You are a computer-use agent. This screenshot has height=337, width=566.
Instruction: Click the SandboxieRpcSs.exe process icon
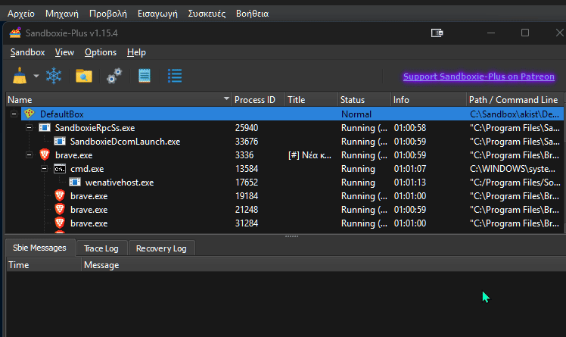tap(45, 127)
